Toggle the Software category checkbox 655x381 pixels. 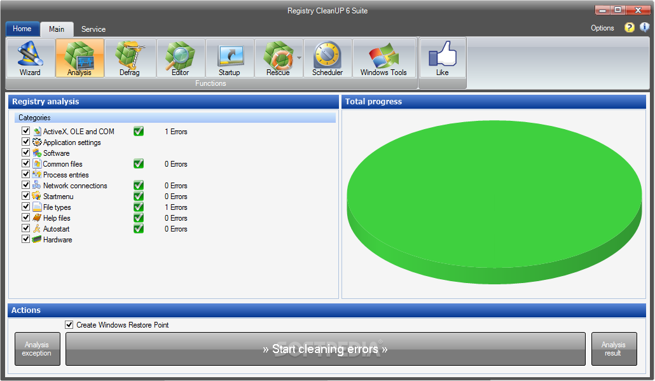click(26, 153)
